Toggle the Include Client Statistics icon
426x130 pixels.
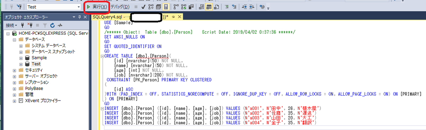tap(191, 7)
